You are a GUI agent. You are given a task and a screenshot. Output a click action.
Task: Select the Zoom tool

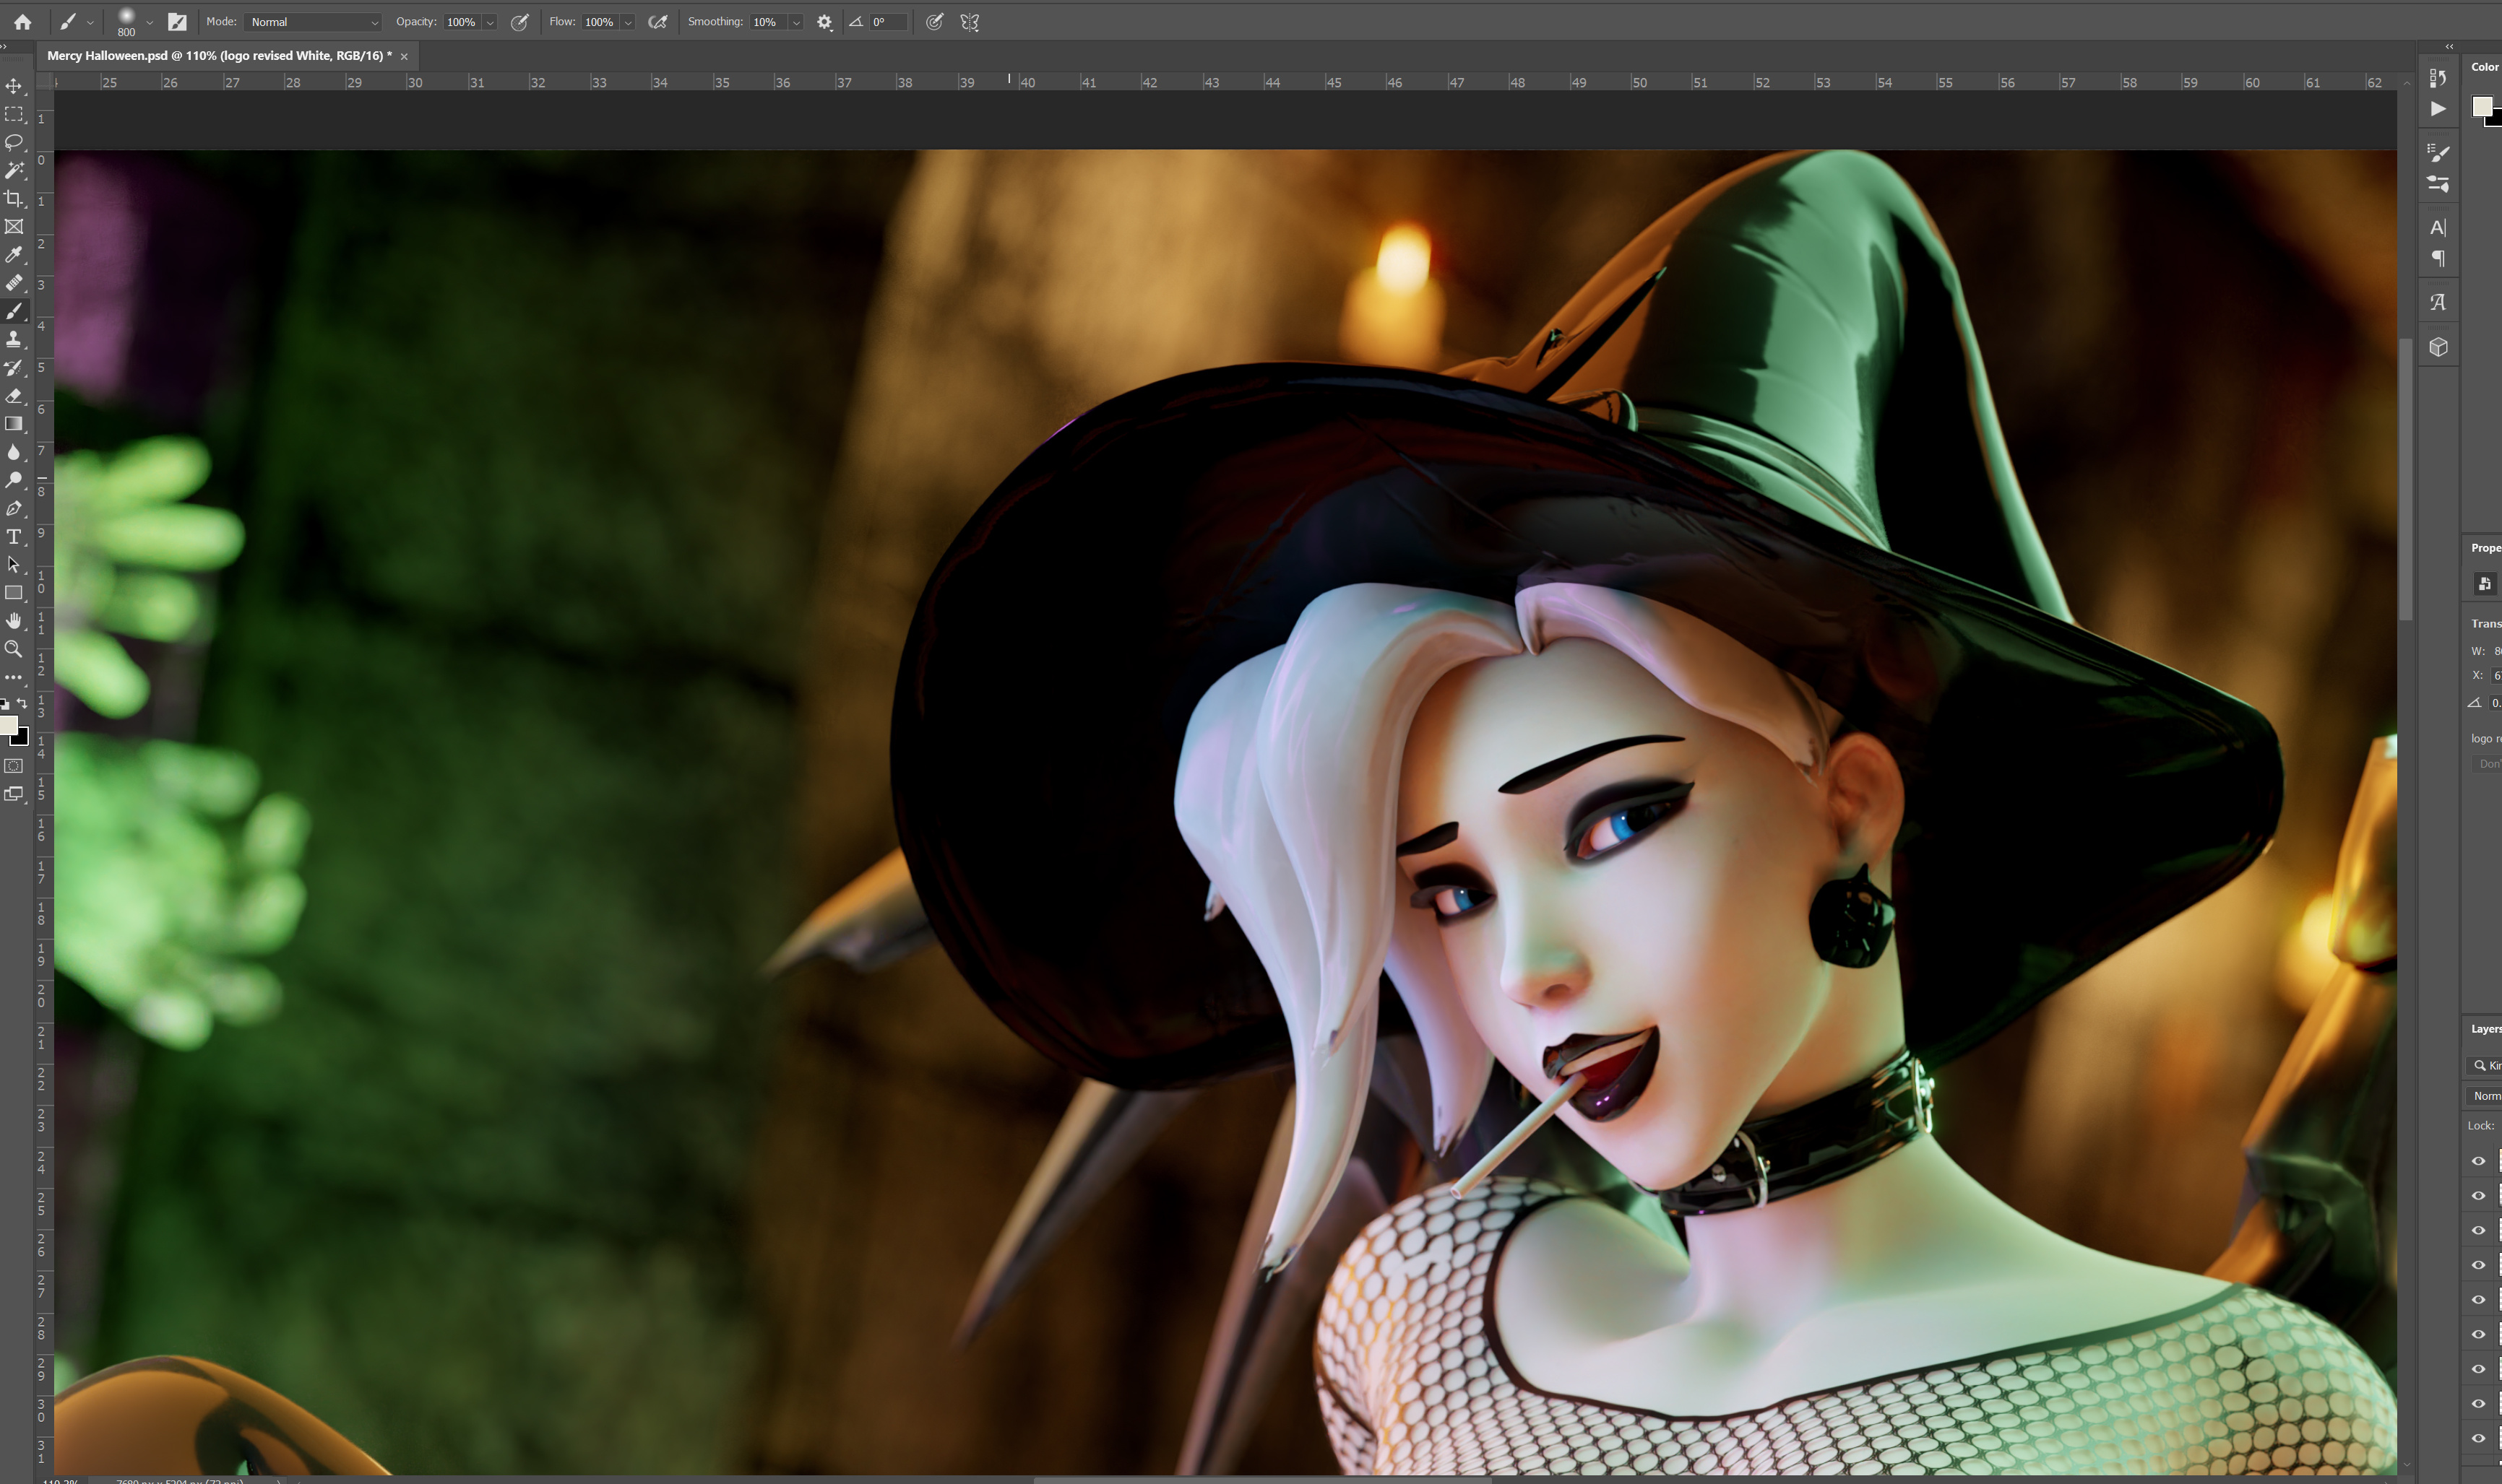[14, 649]
